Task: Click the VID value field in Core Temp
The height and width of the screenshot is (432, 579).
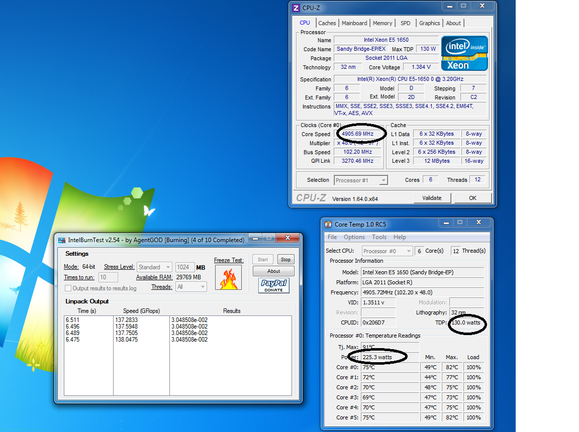Action: click(x=378, y=302)
